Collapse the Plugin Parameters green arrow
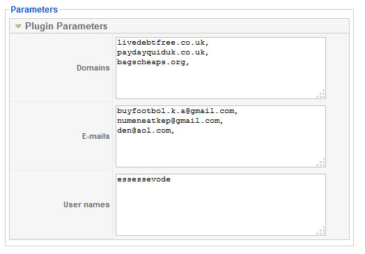Screen dimensions: 365x254 (18, 26)
